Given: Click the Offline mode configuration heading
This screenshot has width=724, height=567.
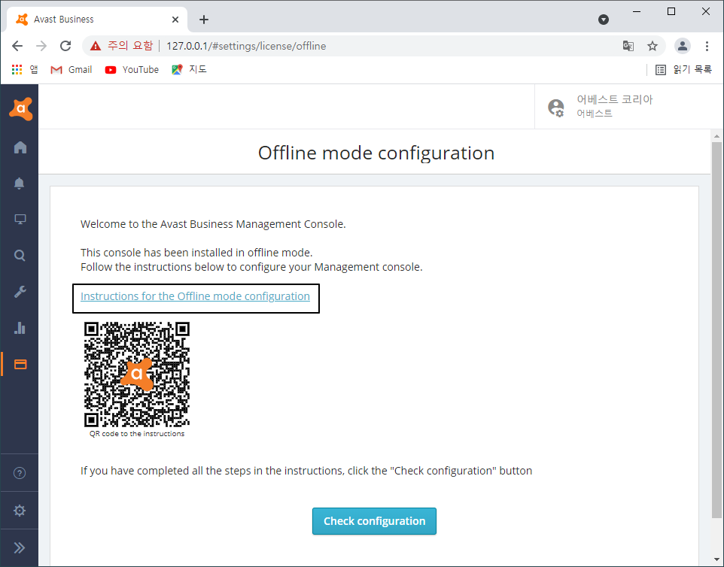Looking at the screenshot, I should coord(376,153).
